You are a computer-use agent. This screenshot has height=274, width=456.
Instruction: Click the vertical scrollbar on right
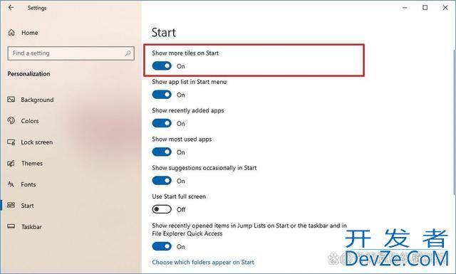(454, 122)
